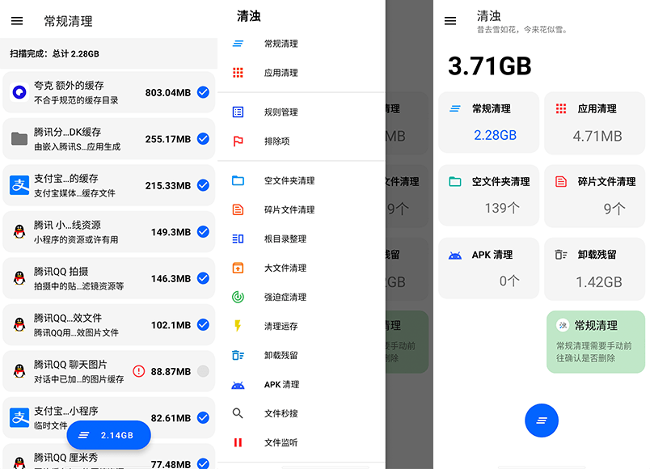Viewport: 650px width, 469px height.
Task: Select 清理运存 text in the drawer
Action: pos(281,326)
